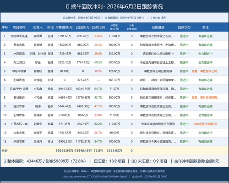Click the 1291.65万 progress value
Image resolution: width=229 pixels, height=183 pixels.
[65, 36]
